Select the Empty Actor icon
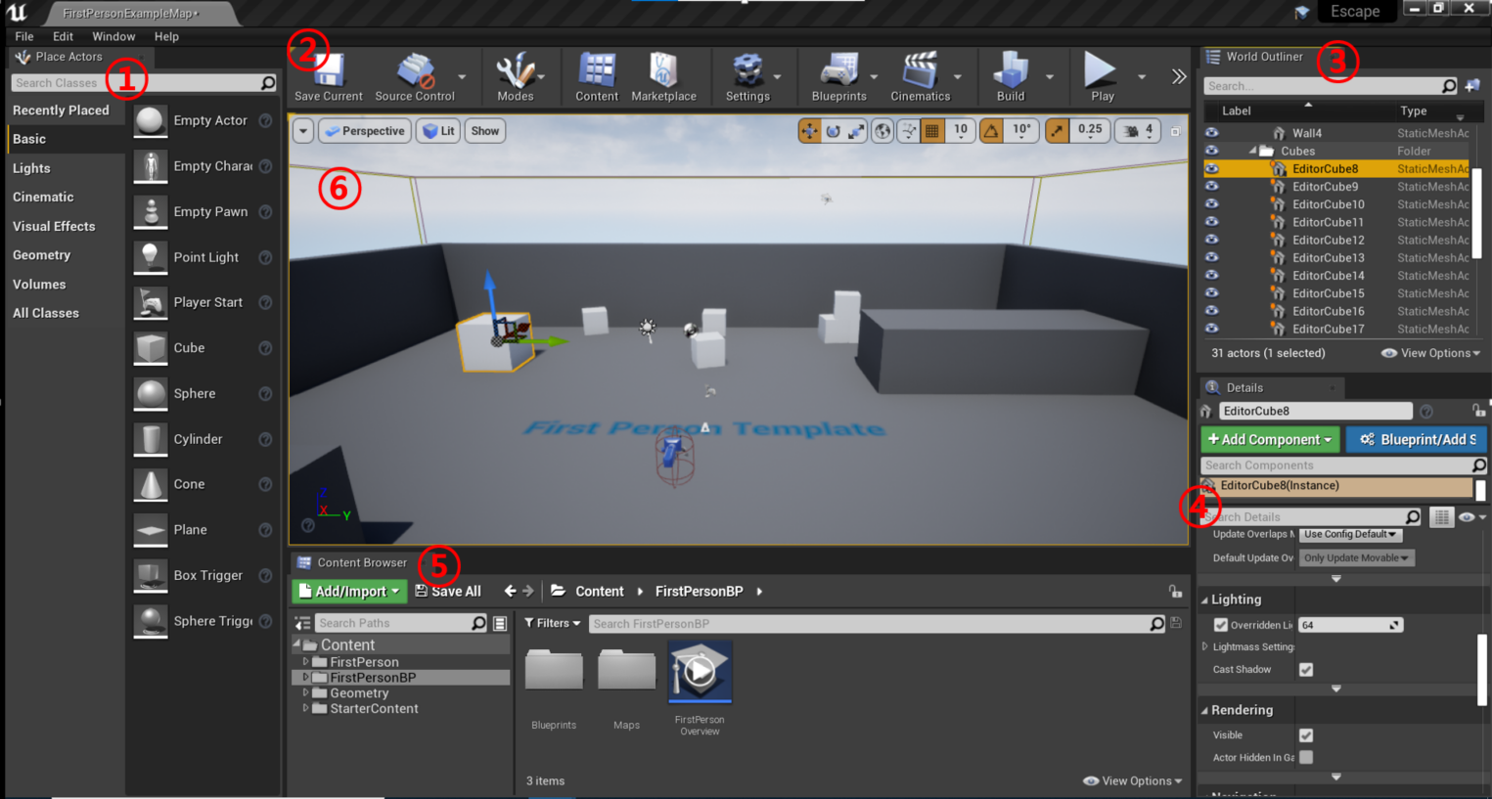The height and width of the screenshot is (799, 1492). pos(150,120)
